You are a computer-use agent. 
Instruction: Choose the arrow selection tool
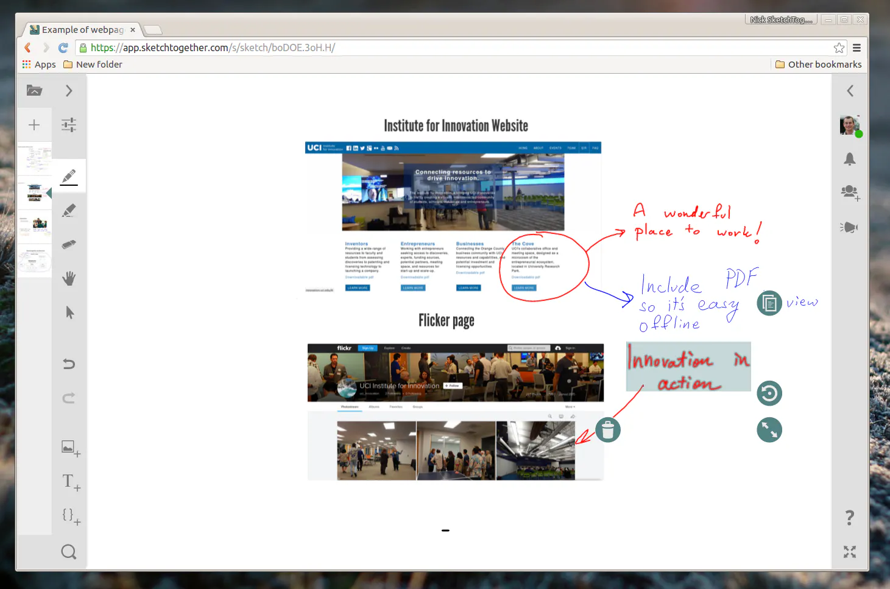click(x=69, y=312)
